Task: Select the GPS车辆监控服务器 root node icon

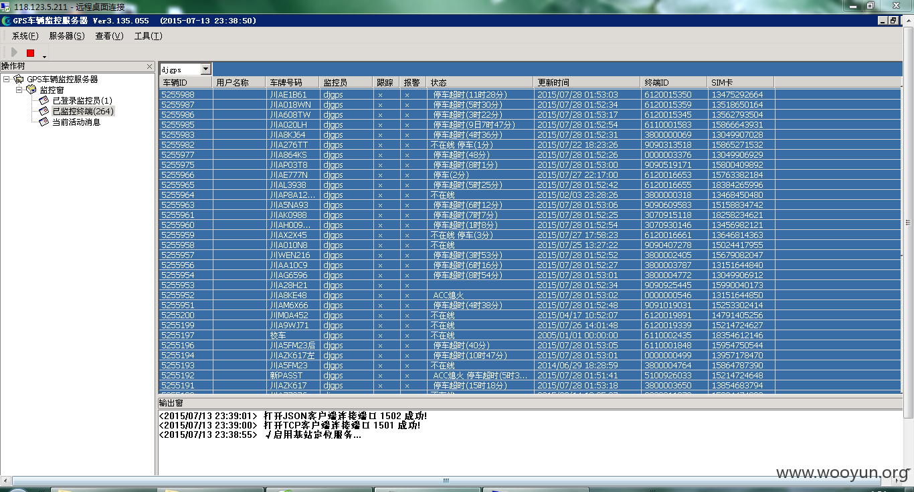Action: point(19,80)
